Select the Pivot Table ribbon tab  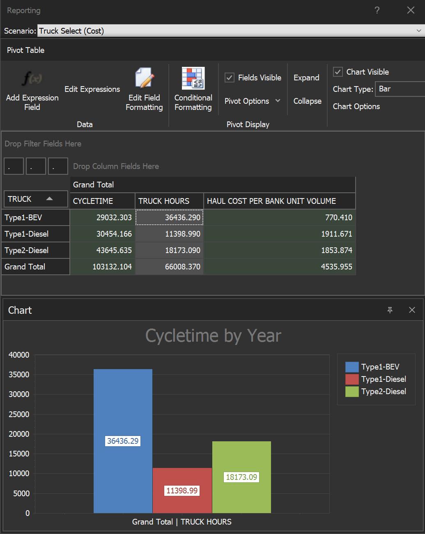click(x=25, y=50)
